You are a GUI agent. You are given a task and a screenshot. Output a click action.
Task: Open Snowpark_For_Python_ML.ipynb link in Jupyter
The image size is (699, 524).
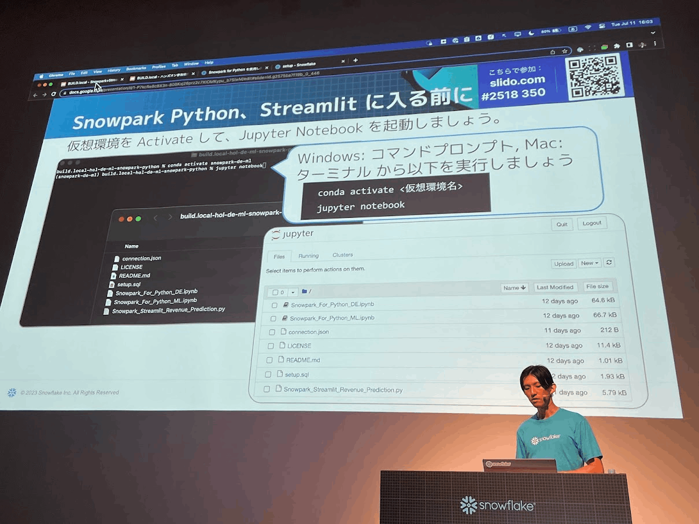(x=332, y=318)
